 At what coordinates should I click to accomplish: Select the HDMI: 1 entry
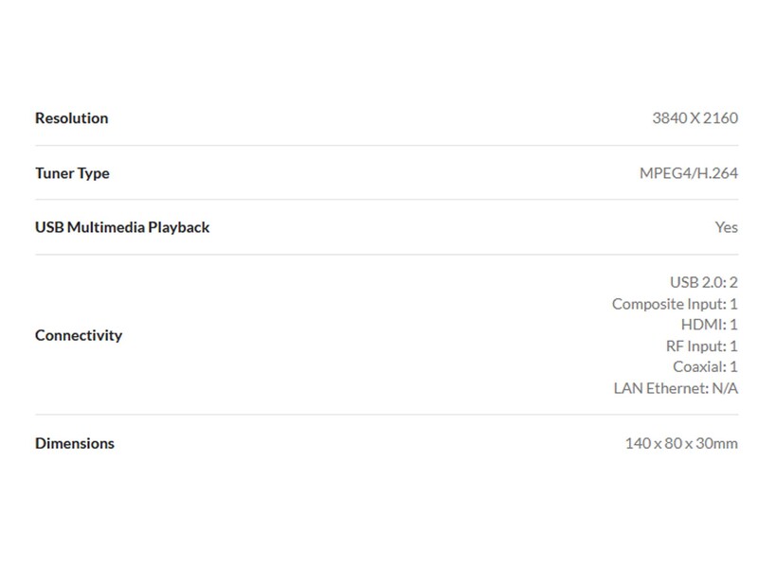709,325
